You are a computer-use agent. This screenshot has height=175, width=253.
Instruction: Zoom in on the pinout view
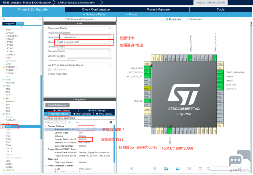pyautogui.click(x=132, y=169)
